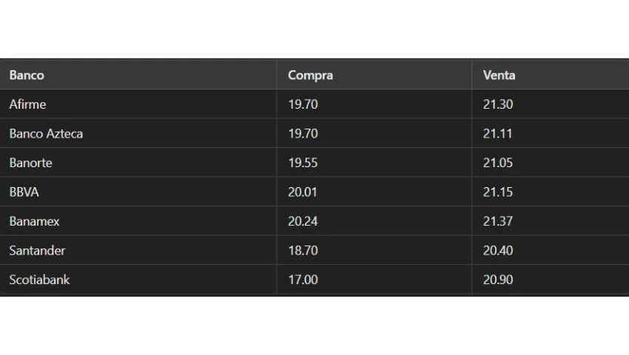Image resolution: width=629 pixels, height=355 pixels.
Task: Click the Banco column header
Action: click(27, 75)
